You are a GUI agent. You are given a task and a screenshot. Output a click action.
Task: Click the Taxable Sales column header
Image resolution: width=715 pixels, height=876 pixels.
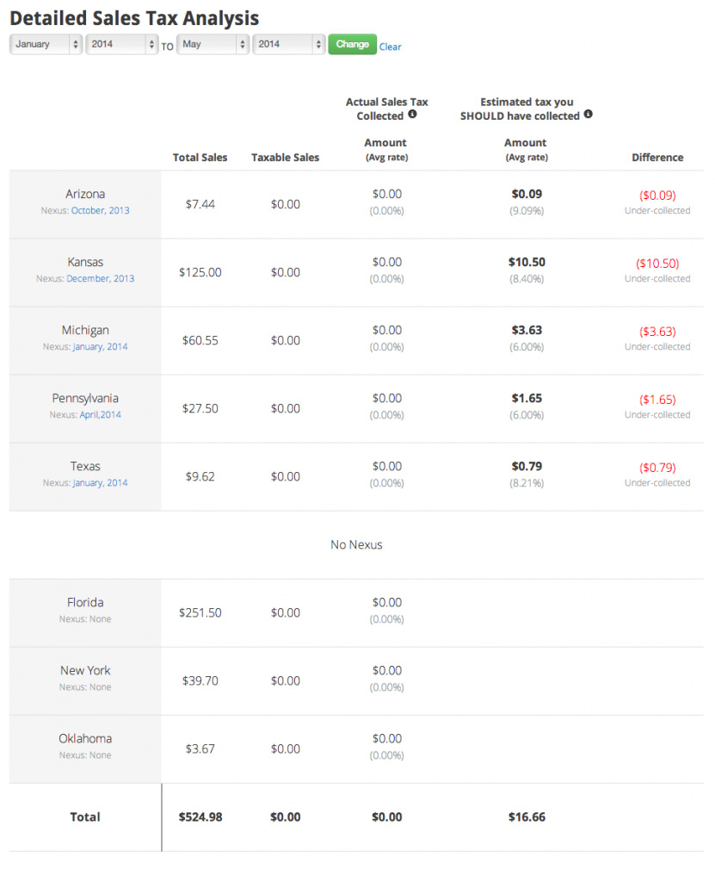coord(285,158)
